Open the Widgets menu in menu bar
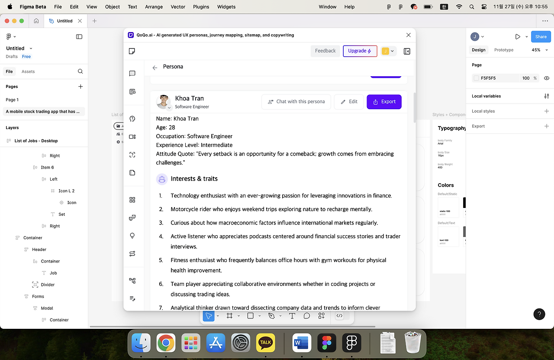This screenshot has height=360, width=554. (x=226, y=6)
